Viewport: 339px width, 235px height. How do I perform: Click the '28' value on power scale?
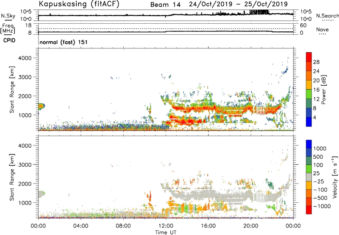[x=316, y=62]
